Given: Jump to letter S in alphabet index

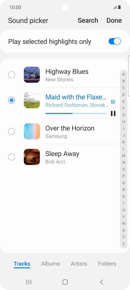Looking at the screenshot, I should tap(124, 197).
